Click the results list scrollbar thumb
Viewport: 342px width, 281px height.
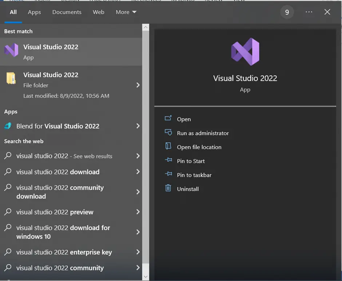pos(146,147)
